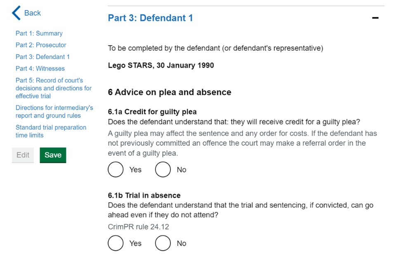Click the Back arrow chevron icon
396x264 pixels.
pos(16,12)
